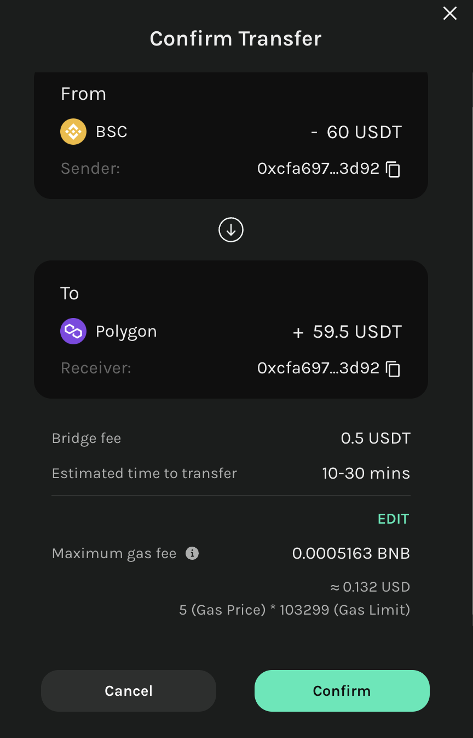The width and height of the screenshot is (473, 738).
Task: Click the Polygon chain logo icon
Action: pos(73,331)
